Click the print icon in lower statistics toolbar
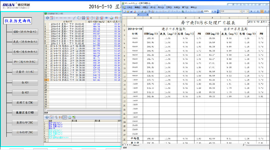The image size is (270, 150). tap(70, 117)
